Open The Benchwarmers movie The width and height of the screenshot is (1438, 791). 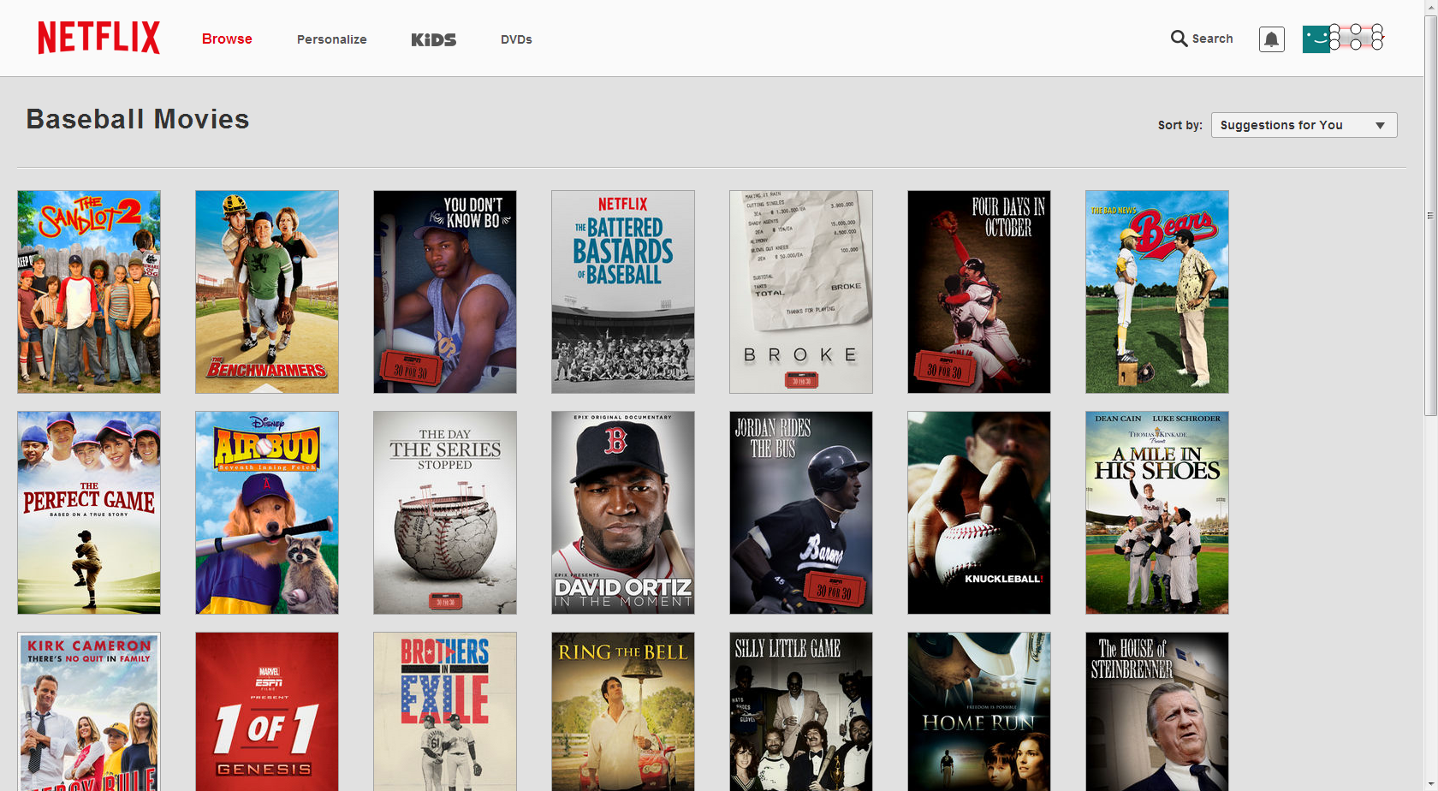[266, 291]
